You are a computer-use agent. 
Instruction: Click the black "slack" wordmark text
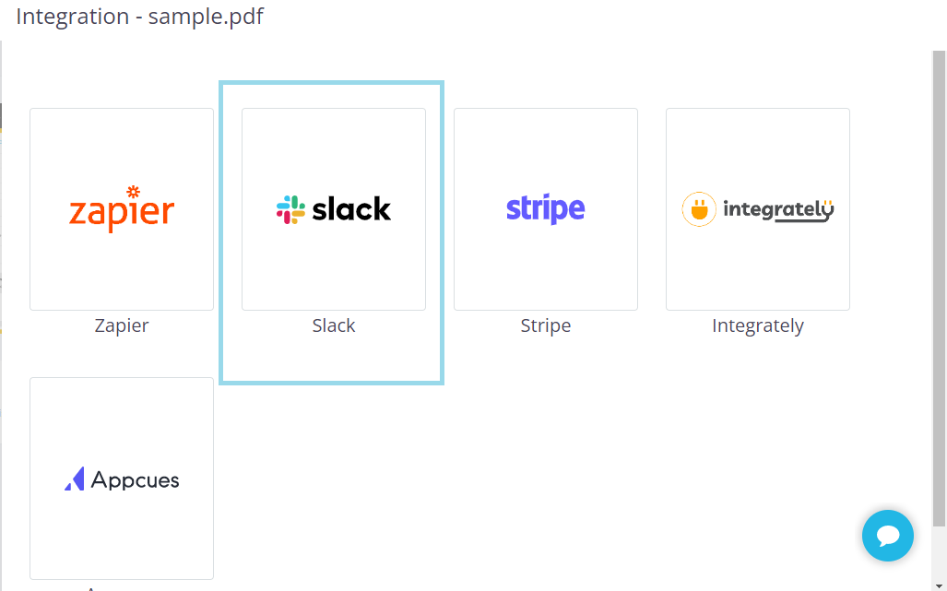(351, 209)
